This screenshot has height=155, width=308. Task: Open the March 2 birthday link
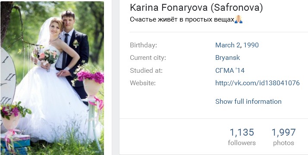[x=228, y=45]
